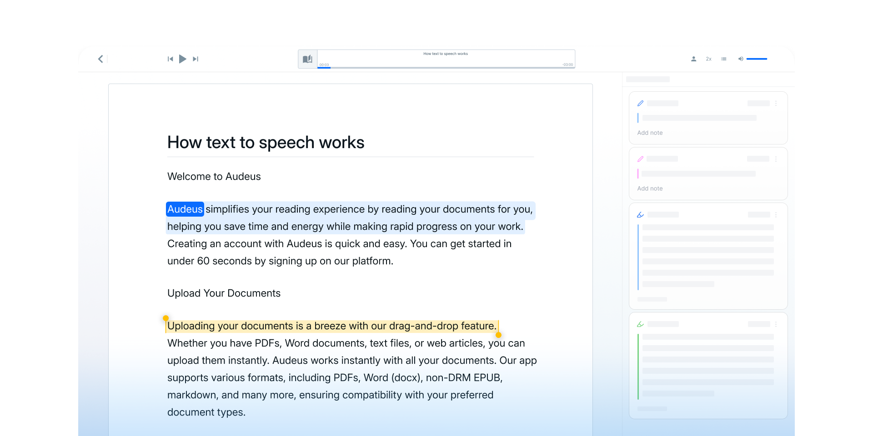Click blue highlighter icon in third card
The width and height of the screenshot is (873, 436).
pyautogui.click(x=640, y=215)
